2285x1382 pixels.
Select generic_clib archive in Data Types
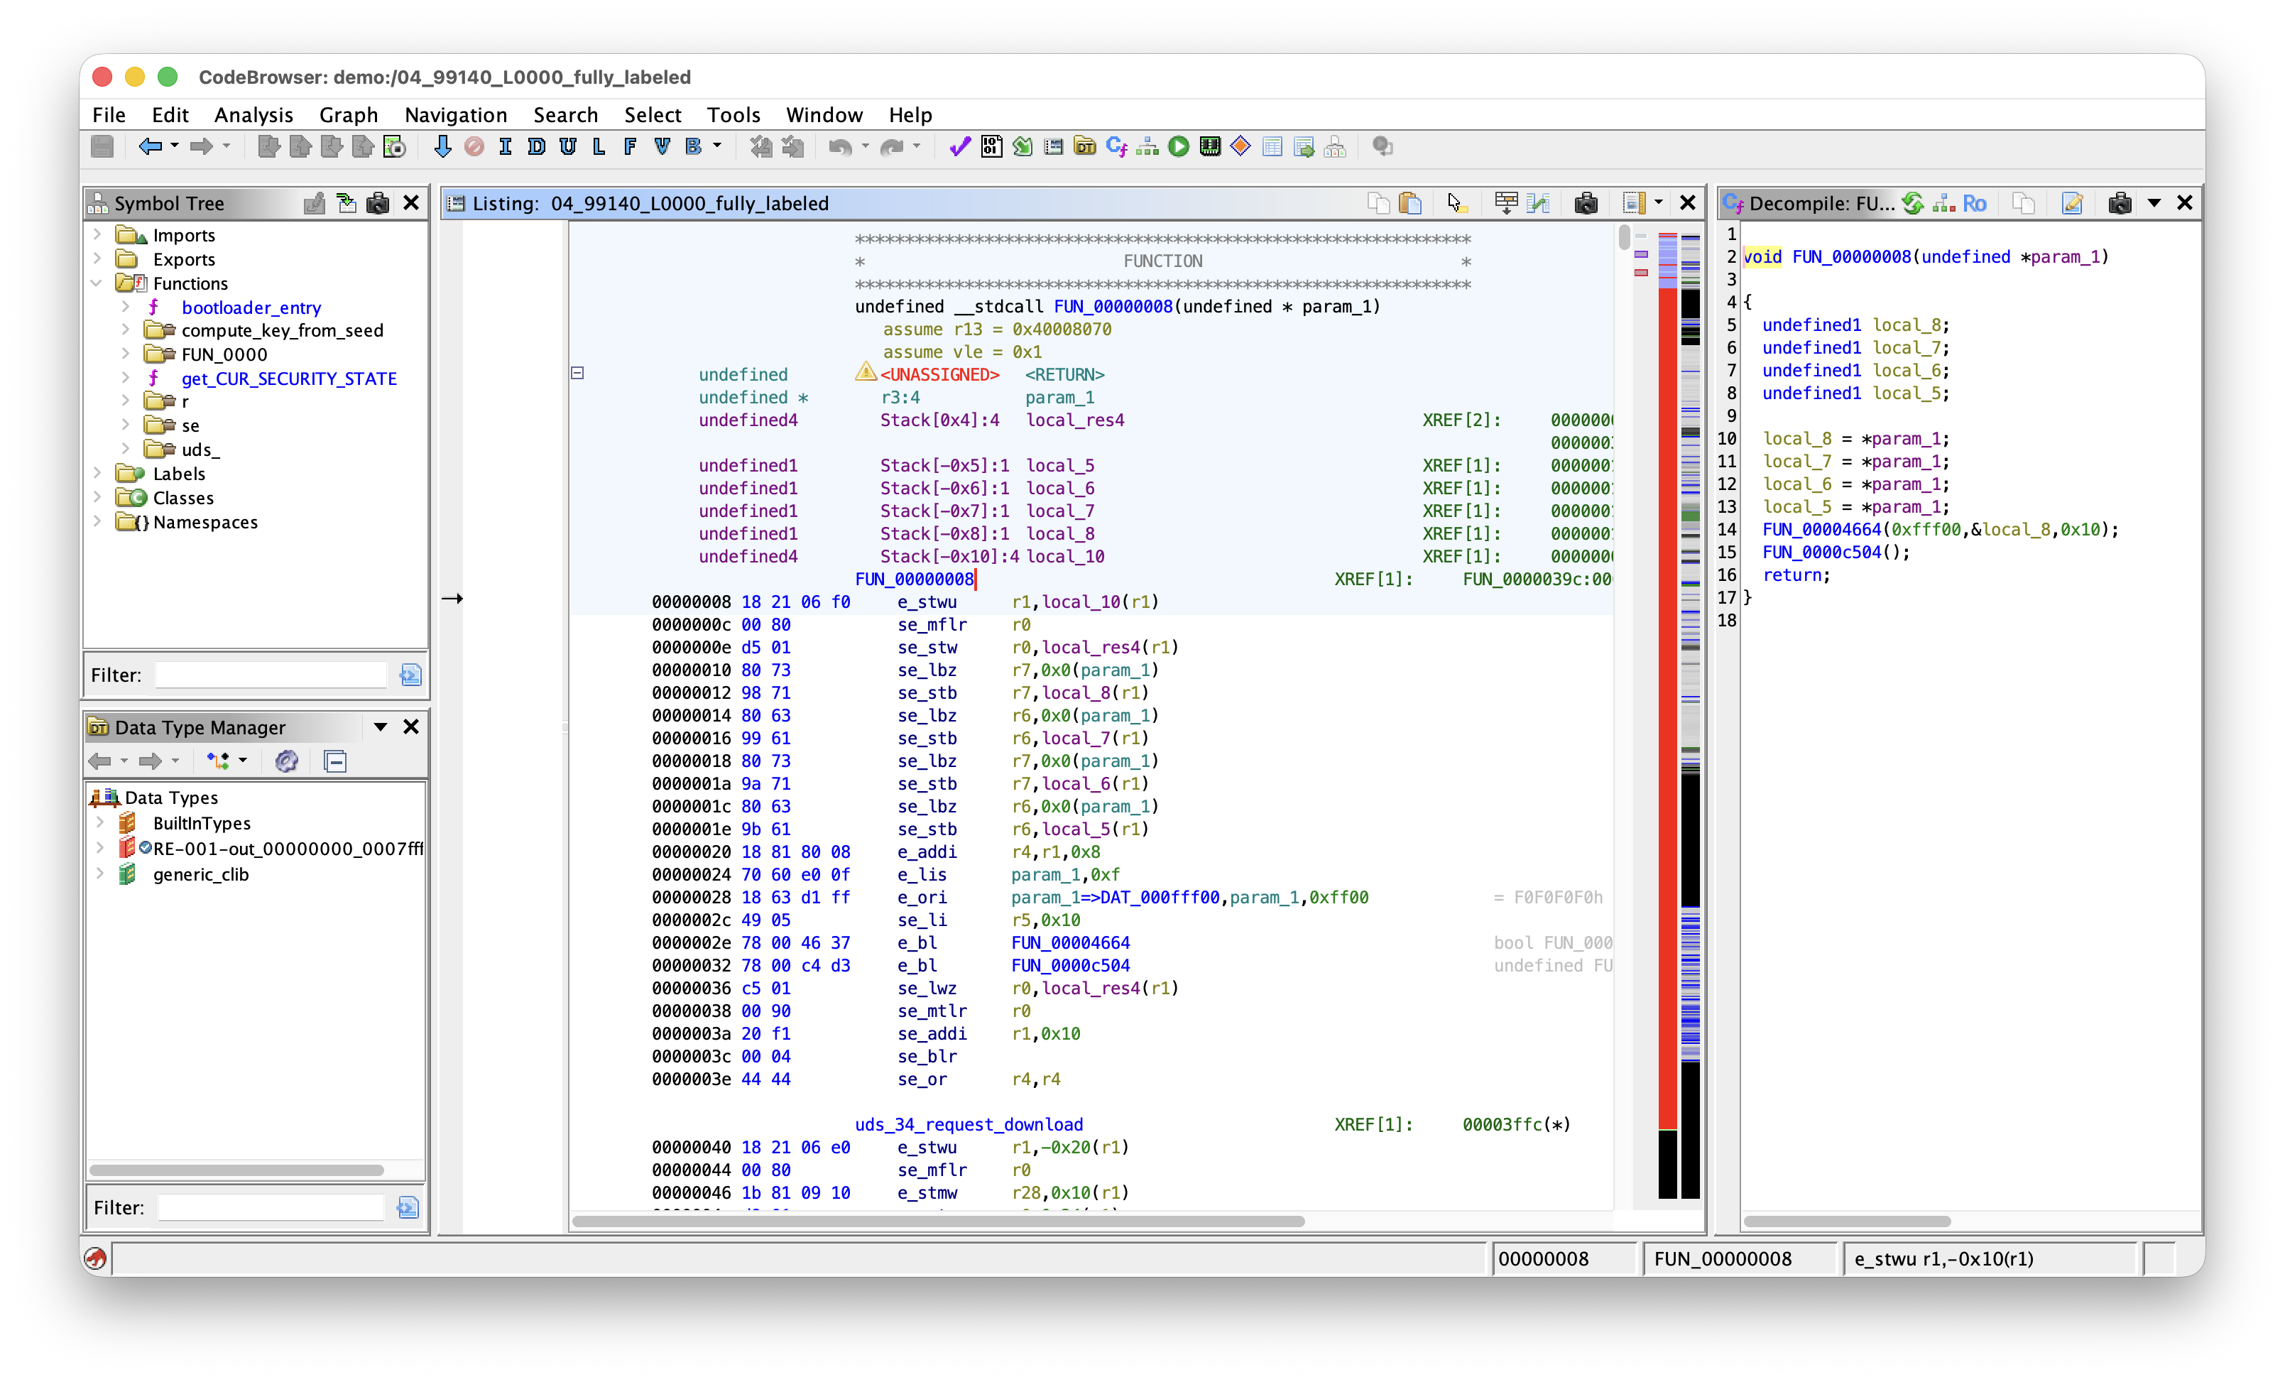200,874
